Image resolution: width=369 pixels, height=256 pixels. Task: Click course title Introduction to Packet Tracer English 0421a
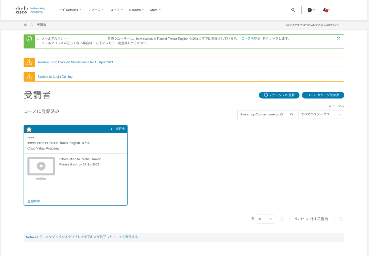tap(58, 143)
